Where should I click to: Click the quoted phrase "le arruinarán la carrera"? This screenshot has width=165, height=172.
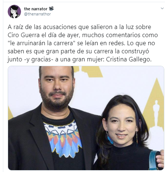click(42, 43)
